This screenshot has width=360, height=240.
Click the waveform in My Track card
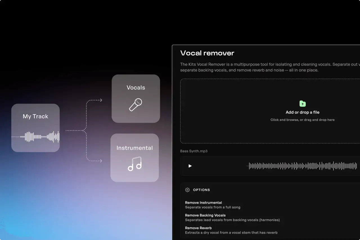click(35, 137)
